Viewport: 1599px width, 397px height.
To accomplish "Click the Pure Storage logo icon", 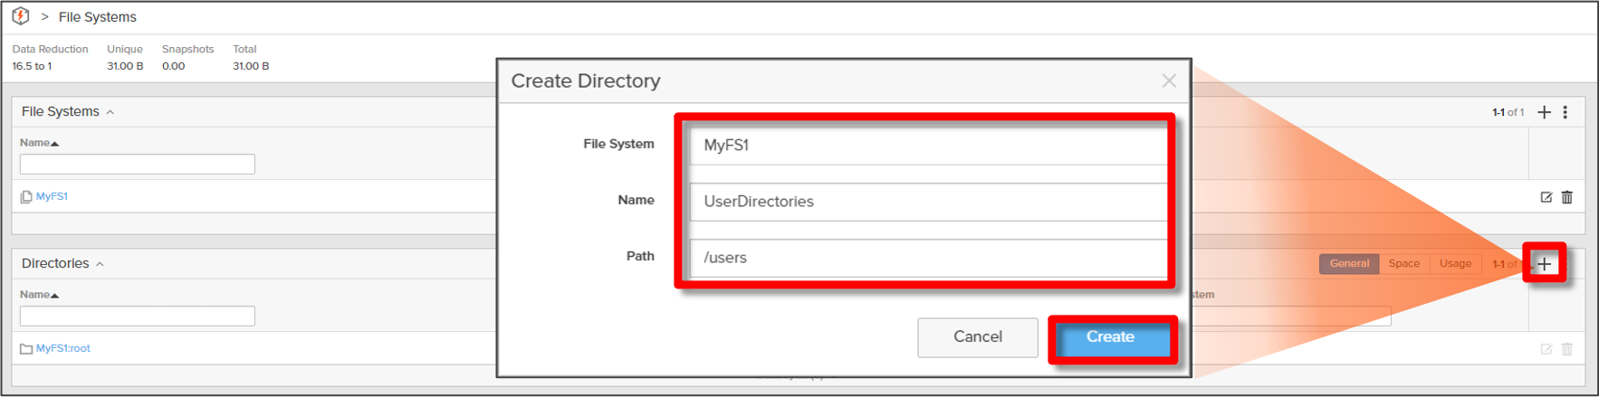I will coord(20,16).
